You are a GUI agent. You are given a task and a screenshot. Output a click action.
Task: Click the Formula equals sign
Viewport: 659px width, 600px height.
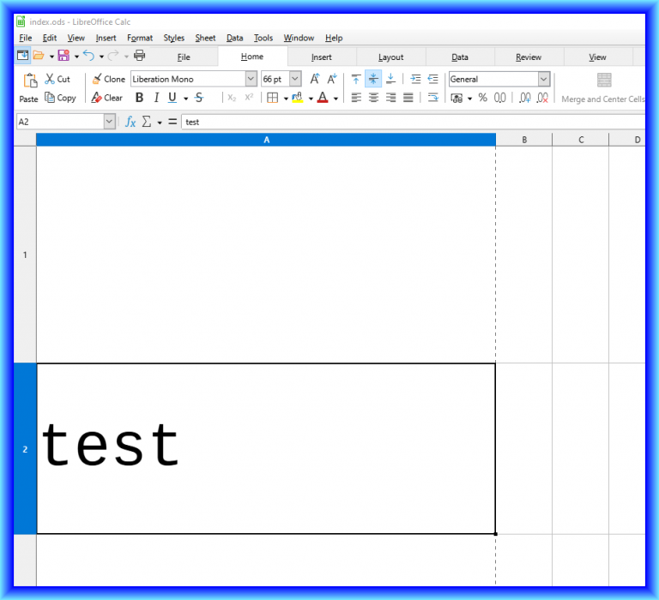172,122
